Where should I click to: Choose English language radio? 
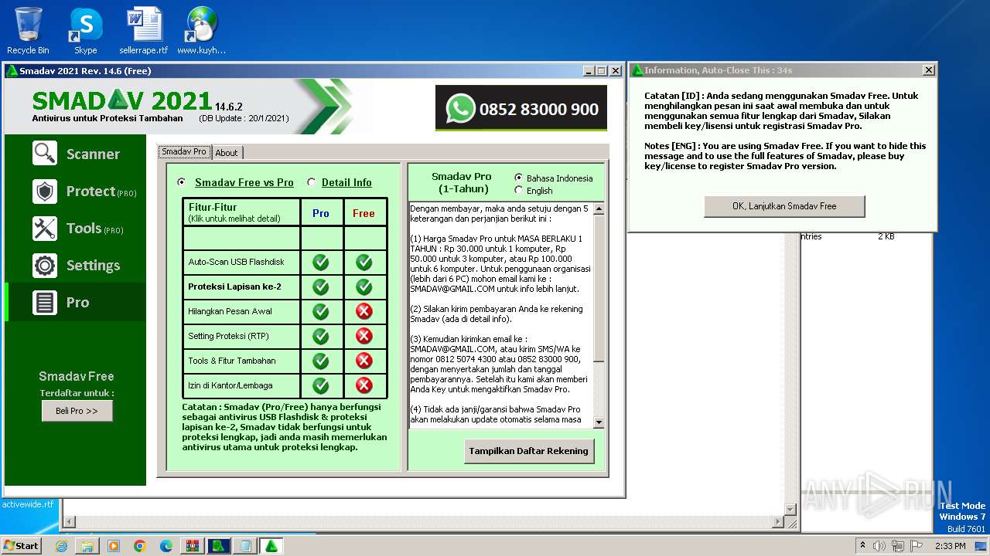518,190
